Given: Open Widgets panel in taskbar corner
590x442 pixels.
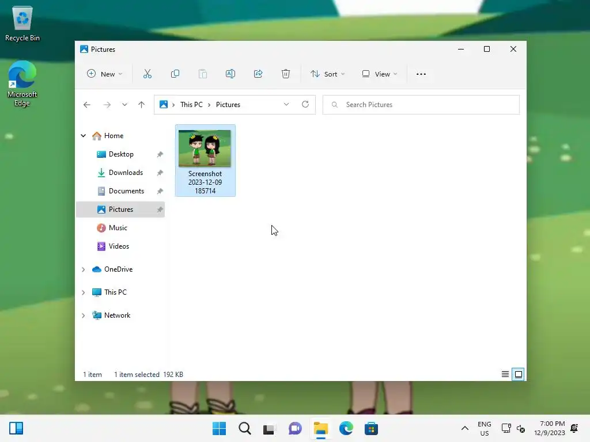Looking at the screenshot, I should 16,428.
